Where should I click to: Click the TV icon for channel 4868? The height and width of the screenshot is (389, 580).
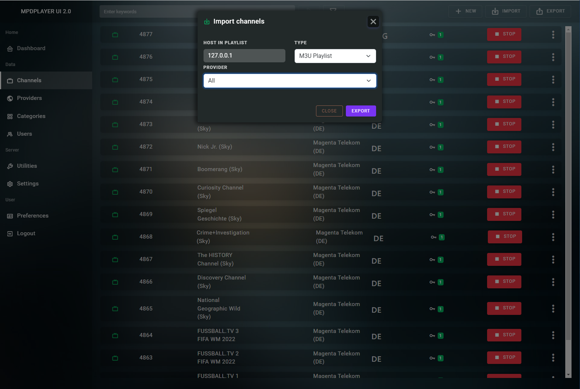click(115, 237)
